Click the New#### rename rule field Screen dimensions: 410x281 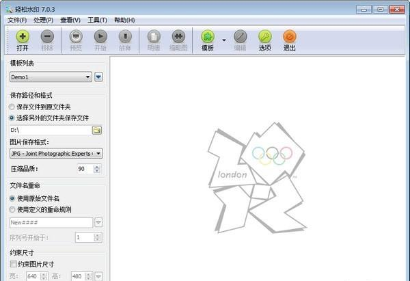click(x=51, y=223)
